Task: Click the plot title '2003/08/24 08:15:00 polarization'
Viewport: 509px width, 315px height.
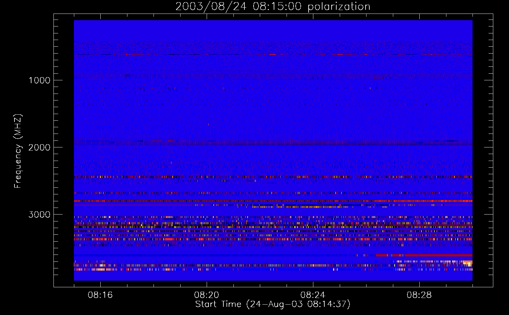Action: 273,6
